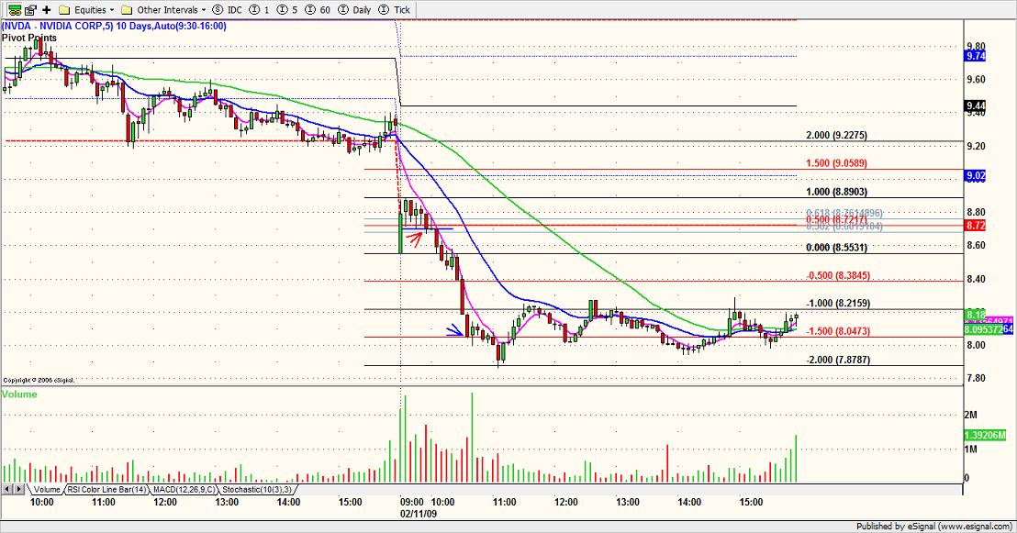Click the -1.000 (8.2159) Fibonacci label
Image resolution: width=1017 pixels, height=533 pixels.
coord(838,303)
